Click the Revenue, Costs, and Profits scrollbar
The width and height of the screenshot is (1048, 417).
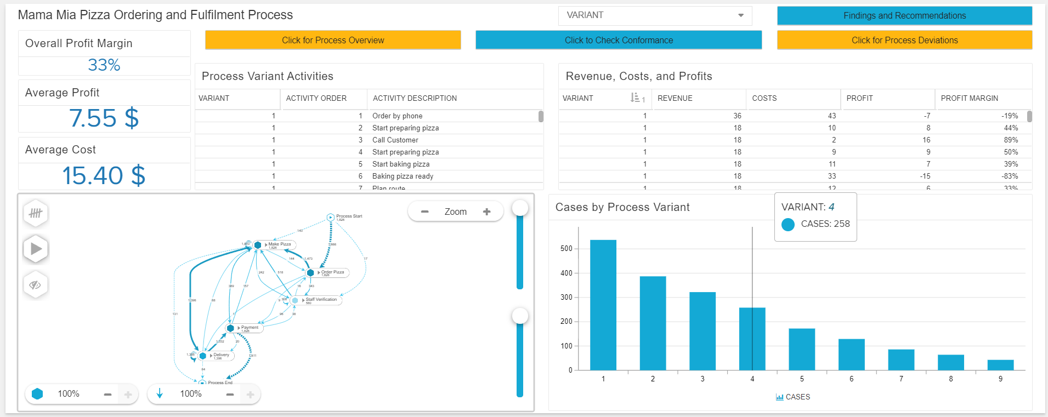(1029, 116)
